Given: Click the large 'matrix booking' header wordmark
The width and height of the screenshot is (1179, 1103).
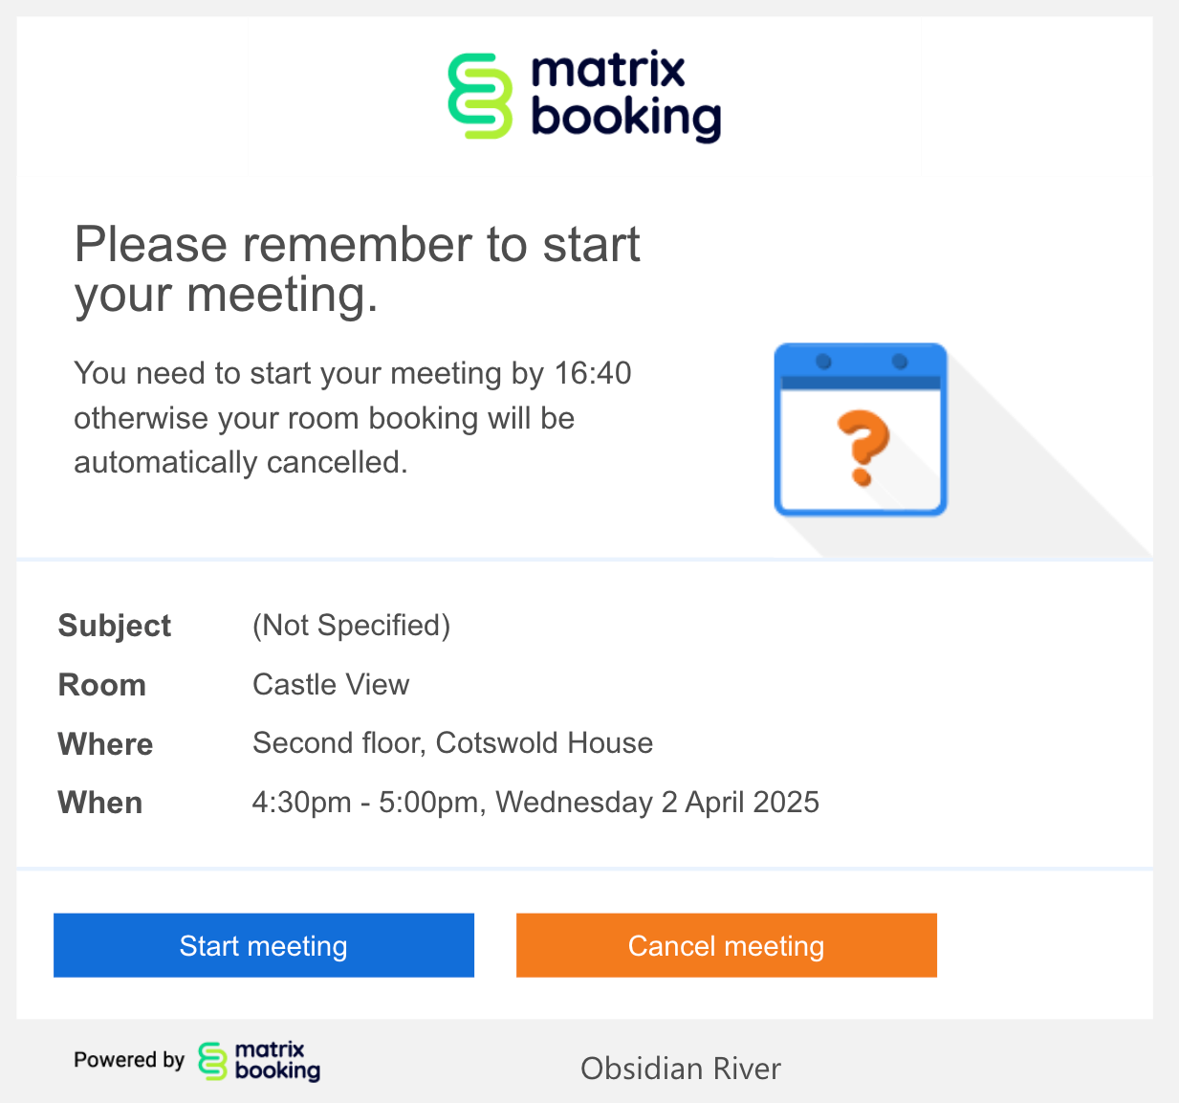Looking at the screenshot, I should [625, 96].
